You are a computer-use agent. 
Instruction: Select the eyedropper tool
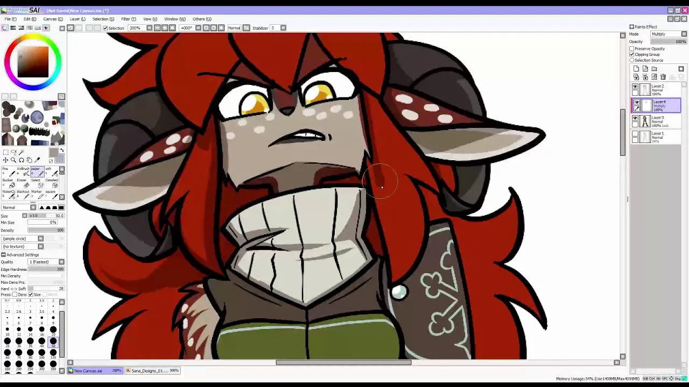tap(37, 160)
